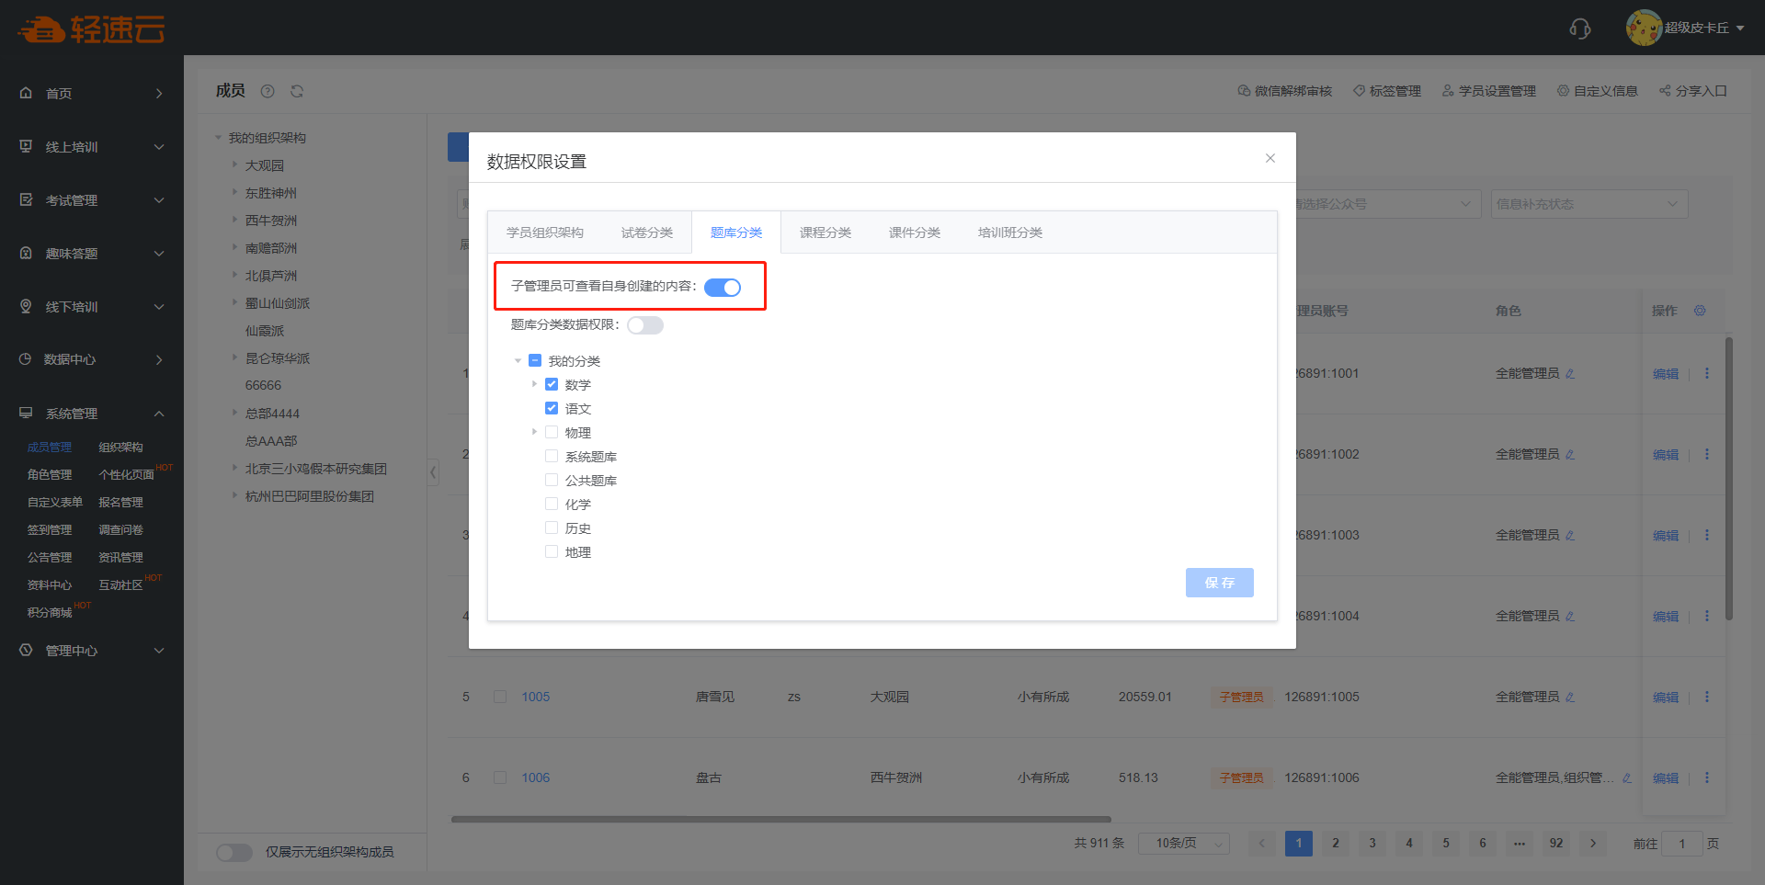Viewport: 1765px width, 885px height.
Task: Uncheck the 语文 category checkbox
Action: (552, 409)
